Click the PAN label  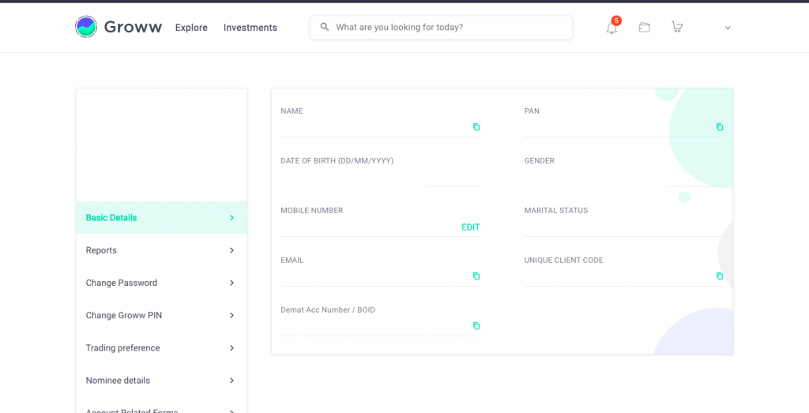click(532, 111)
